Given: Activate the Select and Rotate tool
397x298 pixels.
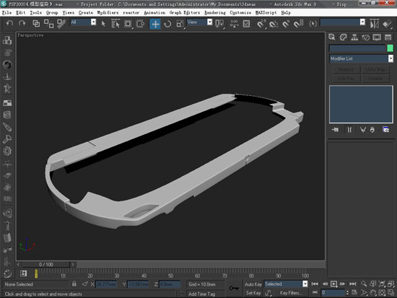Looking at the screenshot, I should click(167, 24).
